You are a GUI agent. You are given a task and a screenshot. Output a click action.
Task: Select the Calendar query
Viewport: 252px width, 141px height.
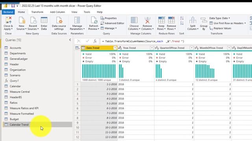coord(37,86)
